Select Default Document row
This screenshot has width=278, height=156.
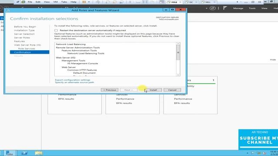pos(84,73)
